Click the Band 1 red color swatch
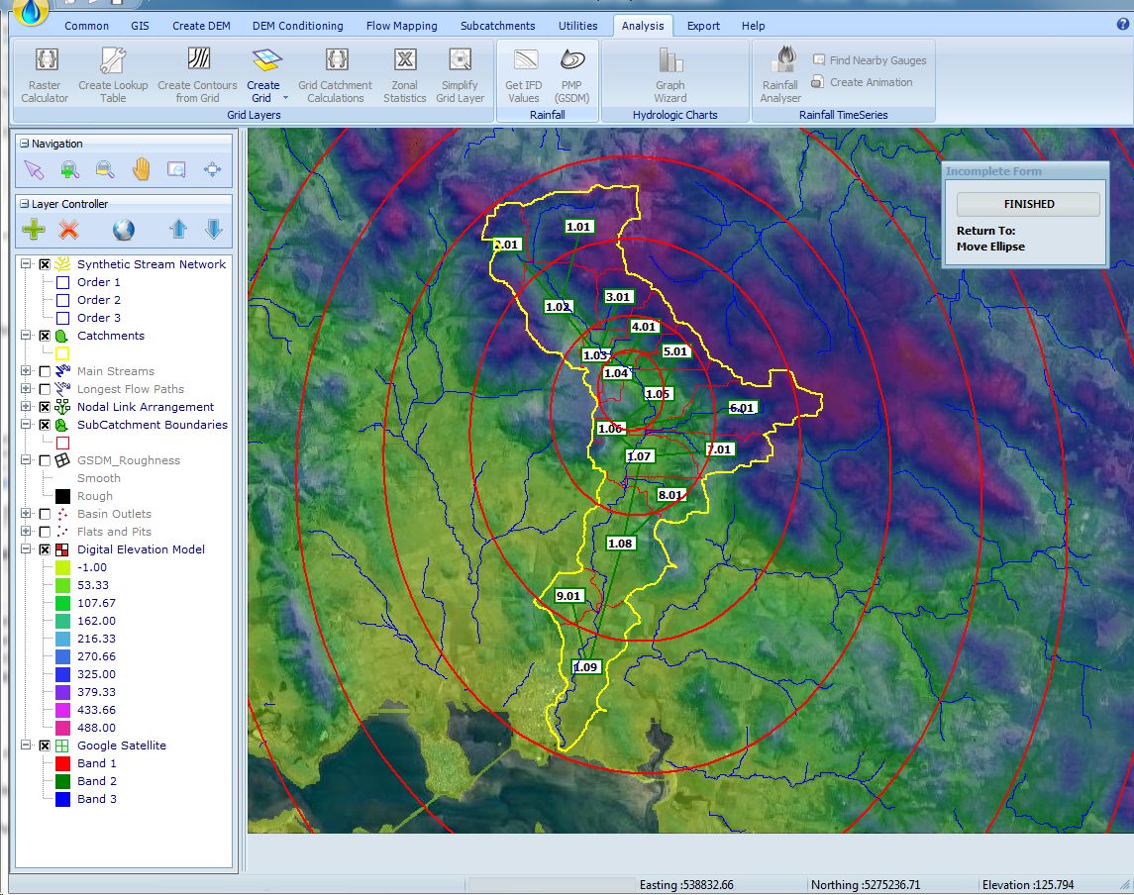1134x895 pixels. click(62, 763)
